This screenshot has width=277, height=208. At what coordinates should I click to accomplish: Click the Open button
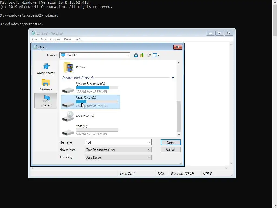pos(171,142)
